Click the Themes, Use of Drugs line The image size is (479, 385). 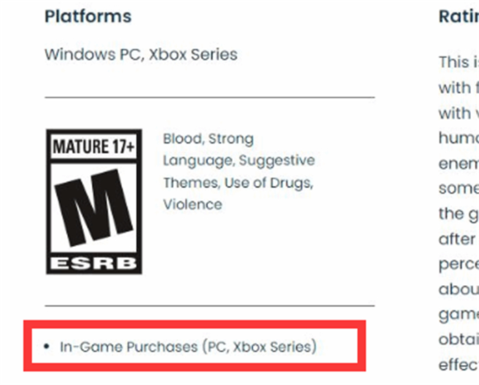pyautogui.click(x=238, y=183)
